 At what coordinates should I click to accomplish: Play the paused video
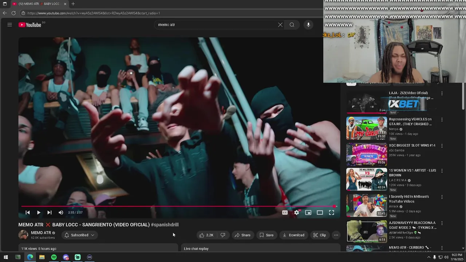(x=39, y=213)
